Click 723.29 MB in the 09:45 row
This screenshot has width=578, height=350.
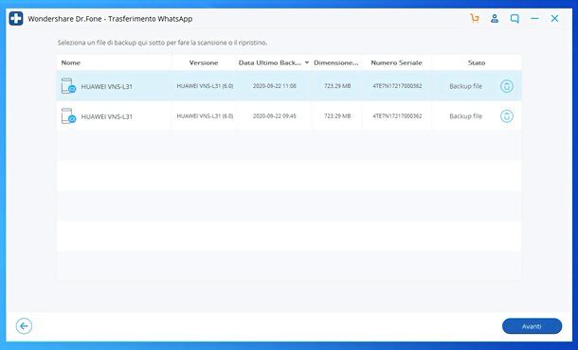tap(337, 116)
